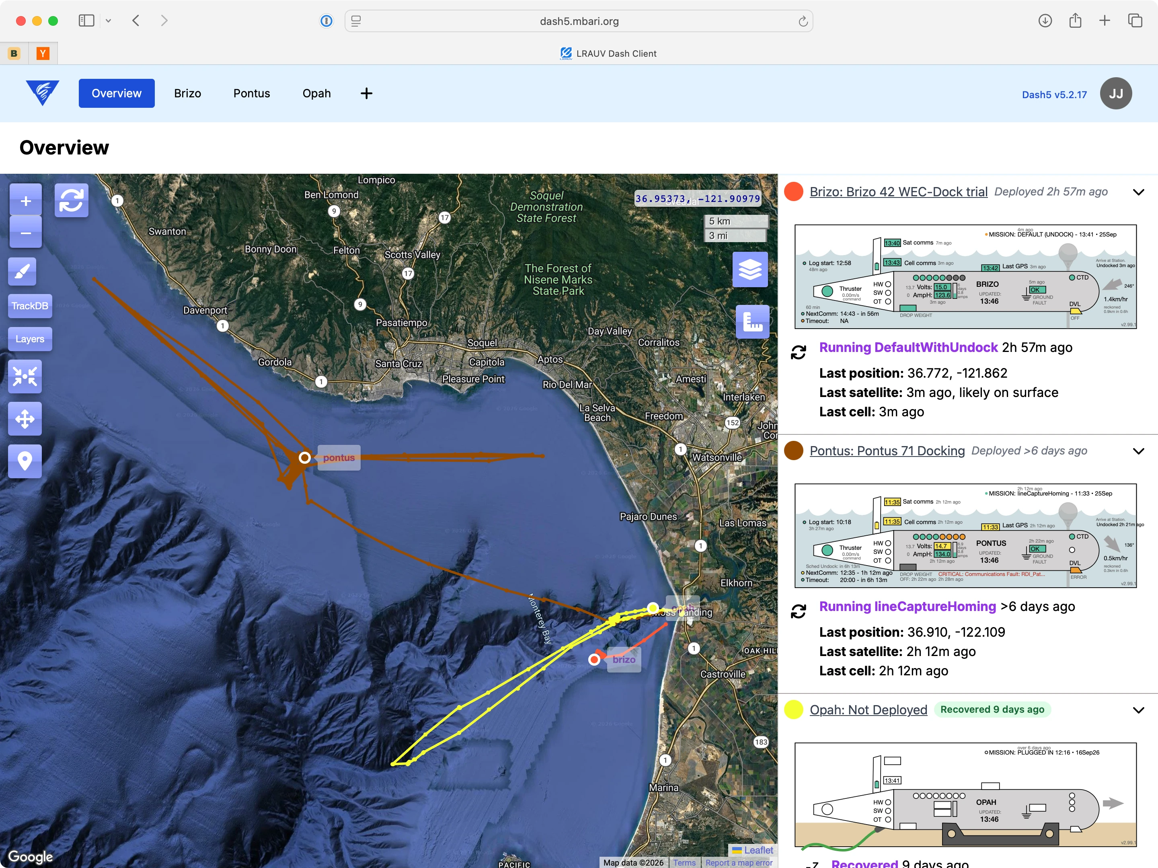Collapse the Opah vehicle card chevron

pos(1138,710)
